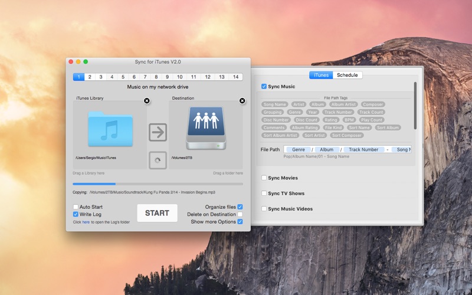472x295 pixels.
Task: Click the Rating file path tag
Action: [x=331, y=120]
